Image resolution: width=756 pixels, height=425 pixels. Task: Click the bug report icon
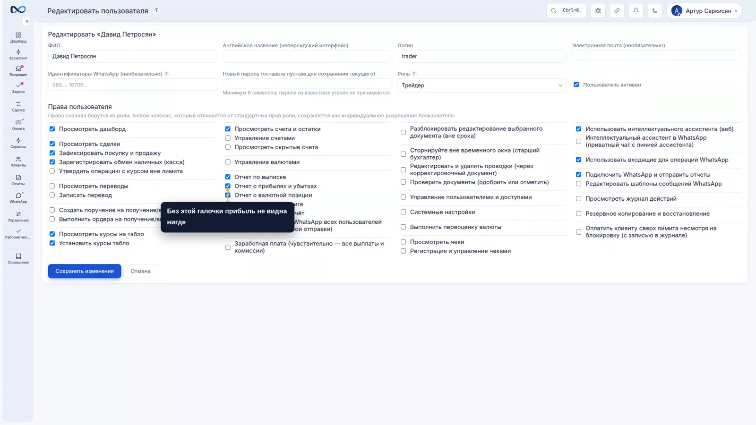(598, 10)
